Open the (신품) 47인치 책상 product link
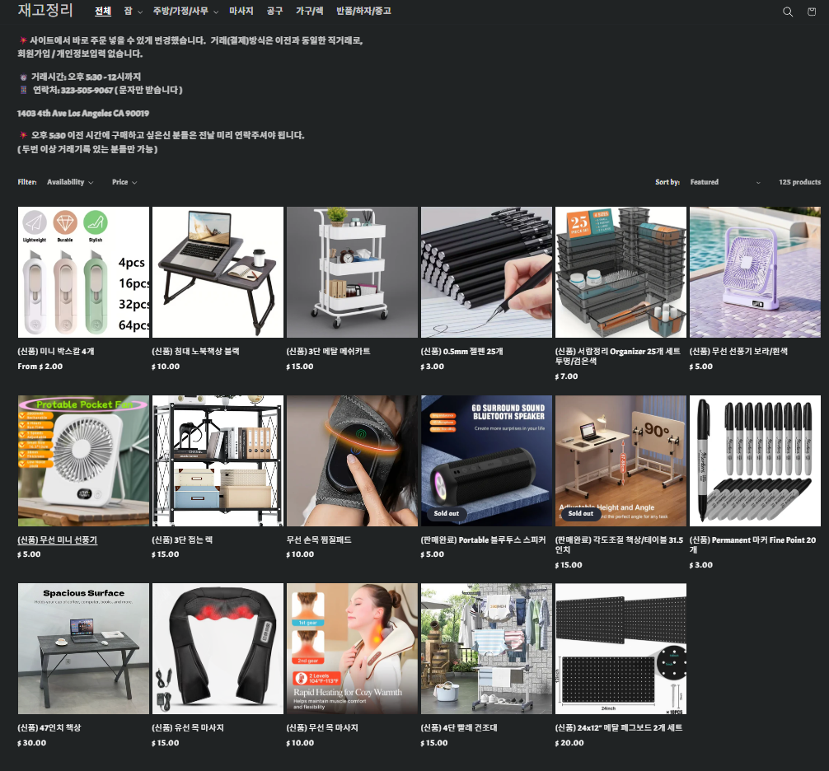Viewport: 829px width, 771px height. tap(49, 728)
